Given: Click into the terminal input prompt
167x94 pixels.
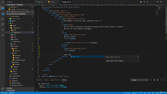Looking at the screenshot, I should click(x=37, y=91).
